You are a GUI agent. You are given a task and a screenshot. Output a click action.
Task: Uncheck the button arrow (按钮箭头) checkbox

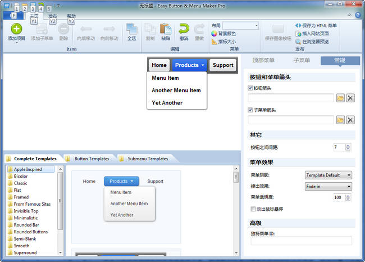[x=250, y=88]
